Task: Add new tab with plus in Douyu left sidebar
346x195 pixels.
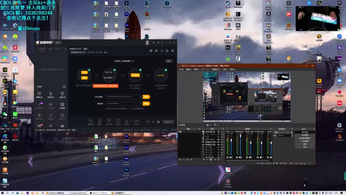Action: [x=66, y=49]
